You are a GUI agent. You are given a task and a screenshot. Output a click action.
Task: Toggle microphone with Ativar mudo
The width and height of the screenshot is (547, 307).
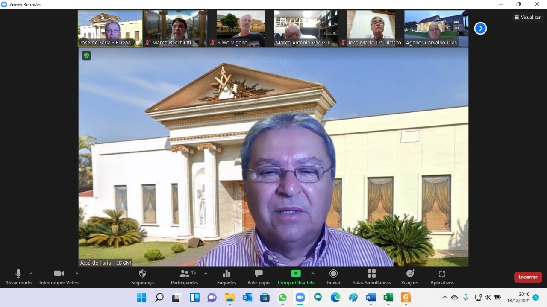coord(18,274)
